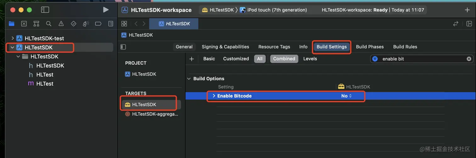
Task: Open the Report navigator
Action: pos(110,24)
